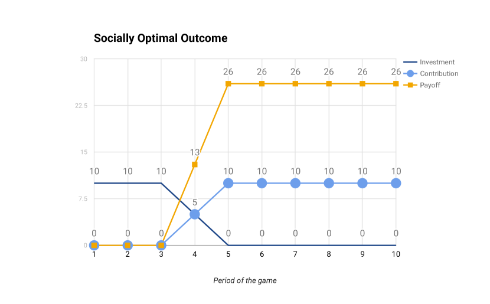Click the Payoff square at period 8
490x304 pixels.
pos(329,83)
